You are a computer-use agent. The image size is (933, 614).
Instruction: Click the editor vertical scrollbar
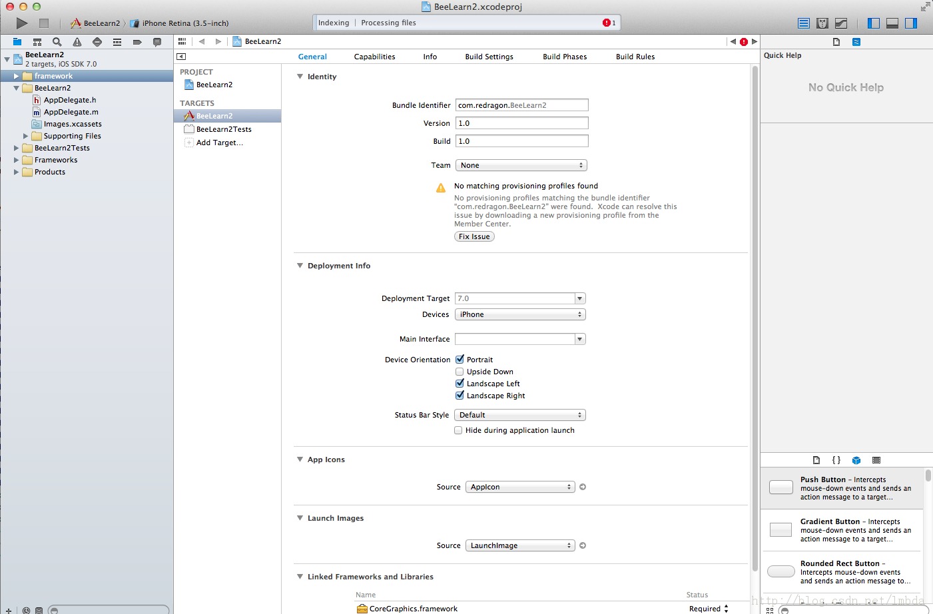pyautogui.click(x=755, y=318)
